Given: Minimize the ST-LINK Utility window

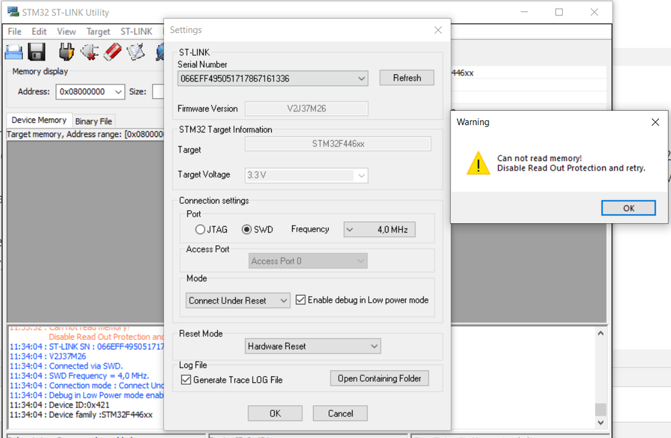Looking at the screenshot, I should pos(524,12).
